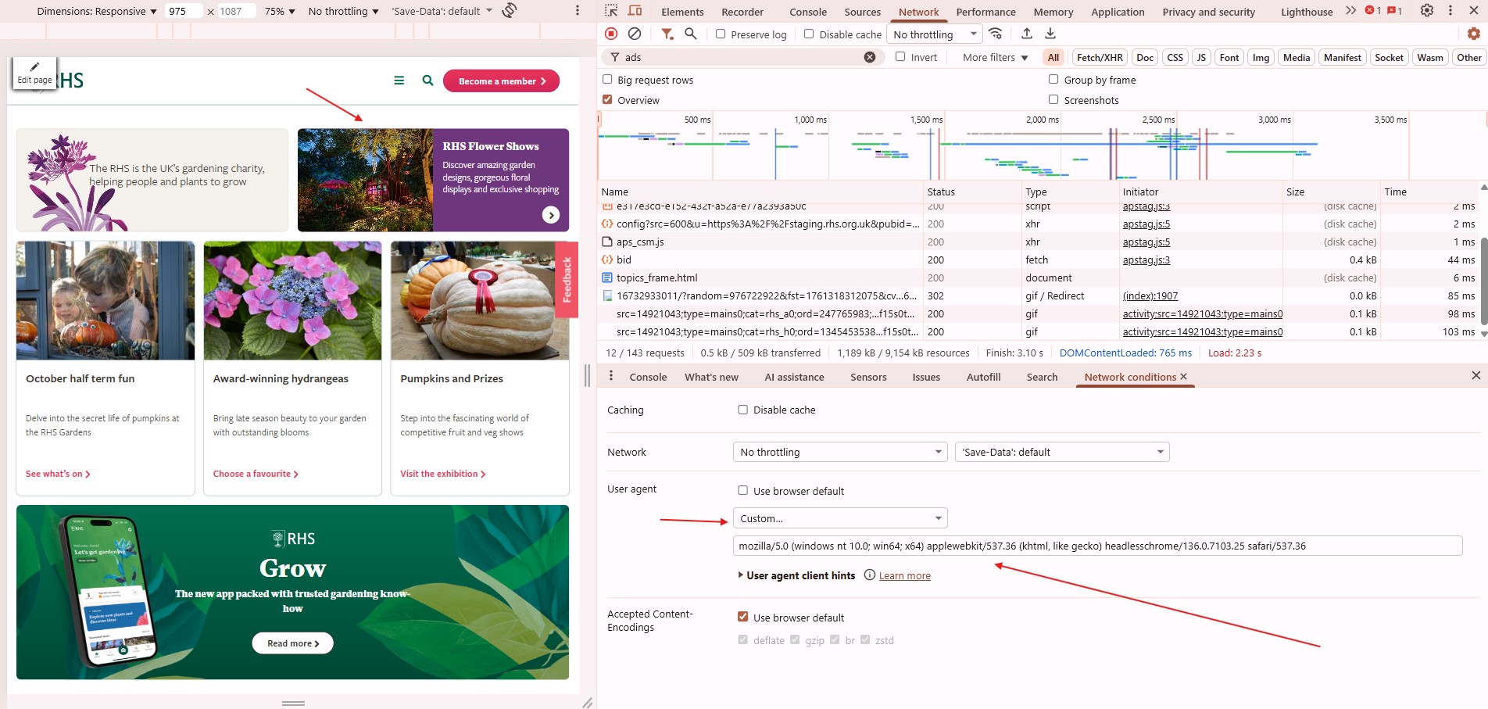Enable Preserve log checkbox
1488x709 pixels.
tap(721, 34)
